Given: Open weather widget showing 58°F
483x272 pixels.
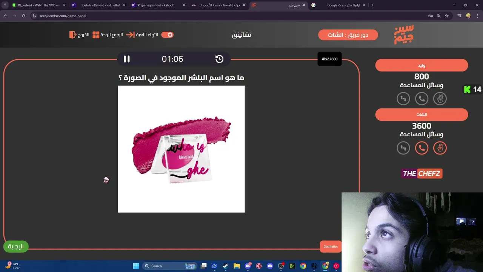Looking at the screenshot, I should coord(12,266).
